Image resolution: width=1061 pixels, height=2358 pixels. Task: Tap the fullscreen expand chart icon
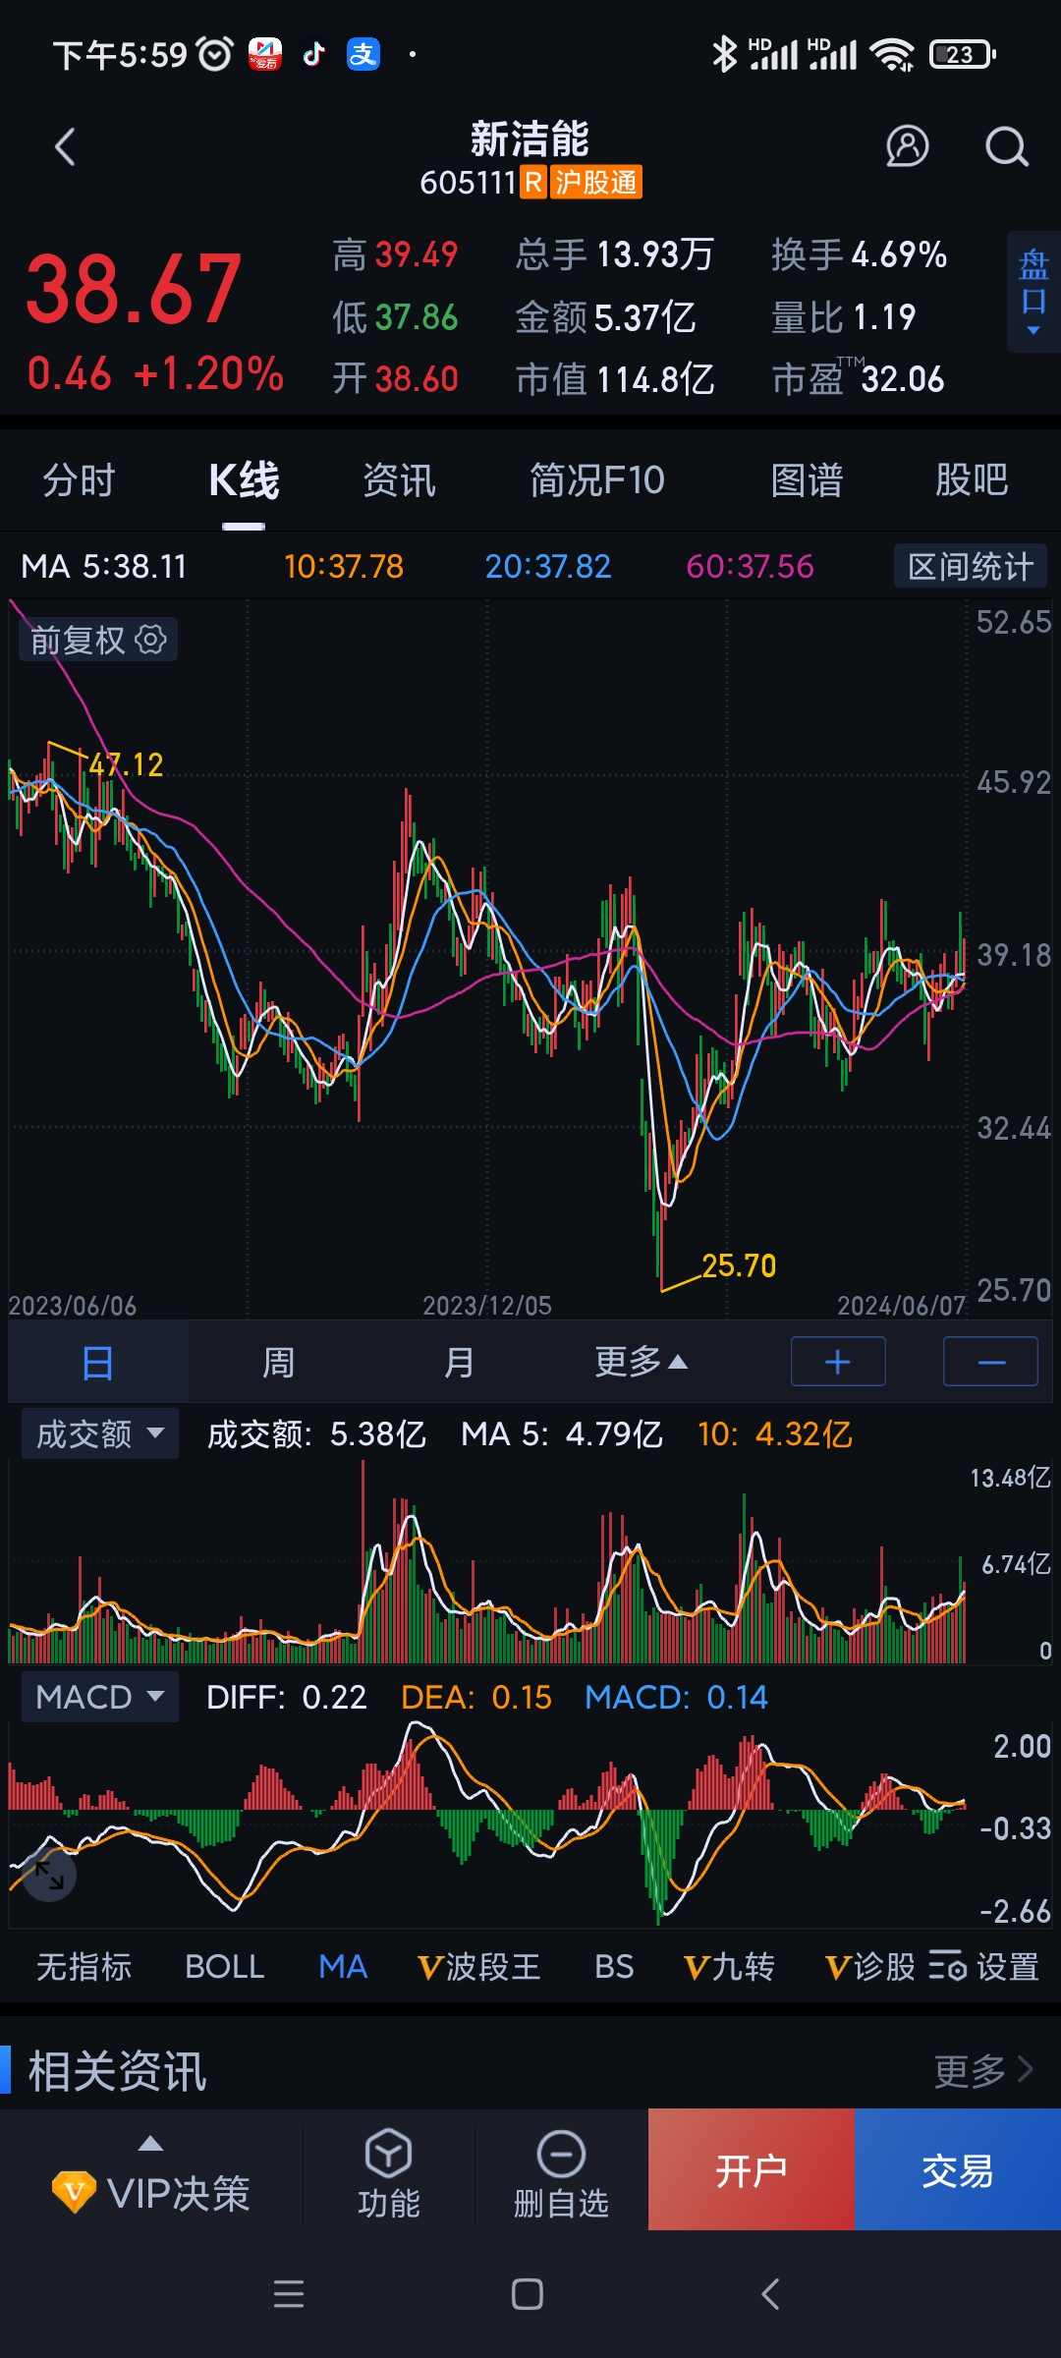tap(47, 1875)
